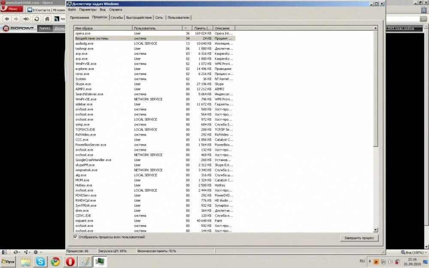
Task: Toggle 'Отображать процессы всех пользователей' checkbox
Action: (x=76, y=237)
